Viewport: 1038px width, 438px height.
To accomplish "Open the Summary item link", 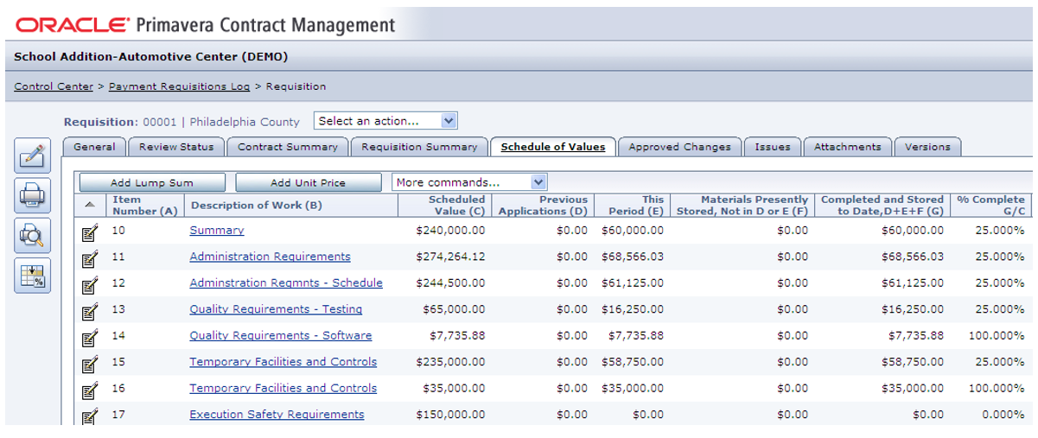I will 217,231.
